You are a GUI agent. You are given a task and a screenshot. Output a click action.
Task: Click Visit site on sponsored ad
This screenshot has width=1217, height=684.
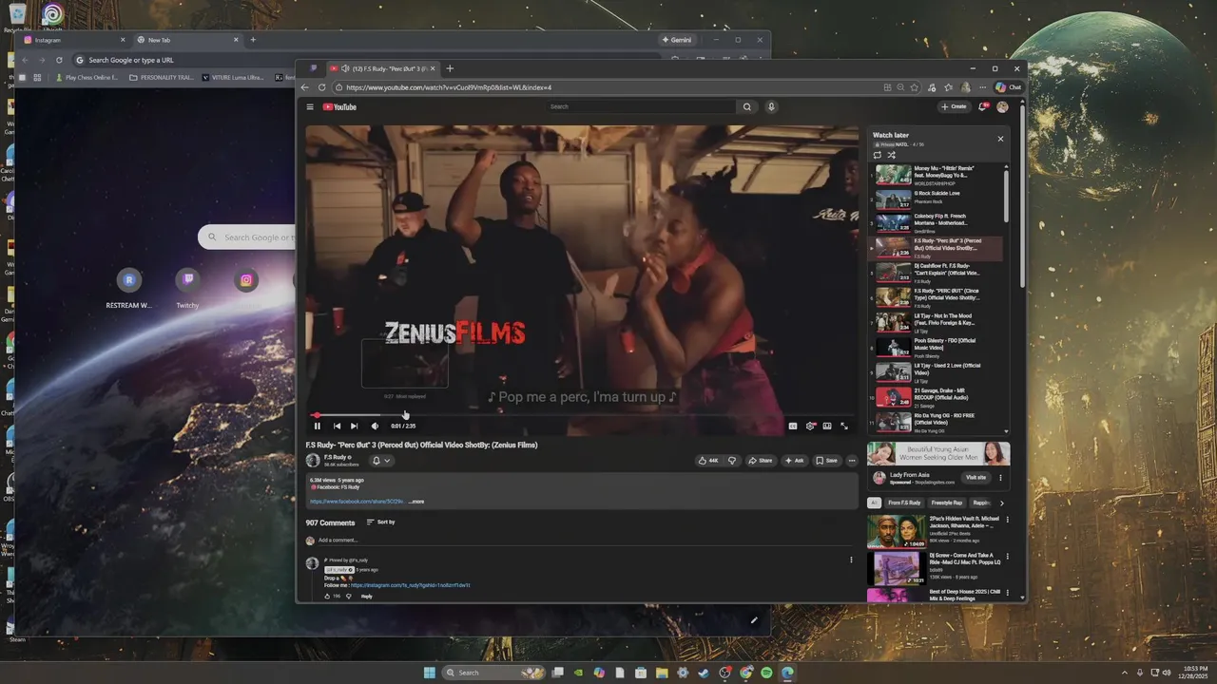(976, 478)
